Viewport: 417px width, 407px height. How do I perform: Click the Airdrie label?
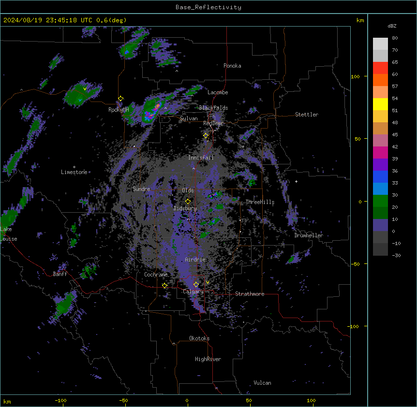tap(195, 260)
